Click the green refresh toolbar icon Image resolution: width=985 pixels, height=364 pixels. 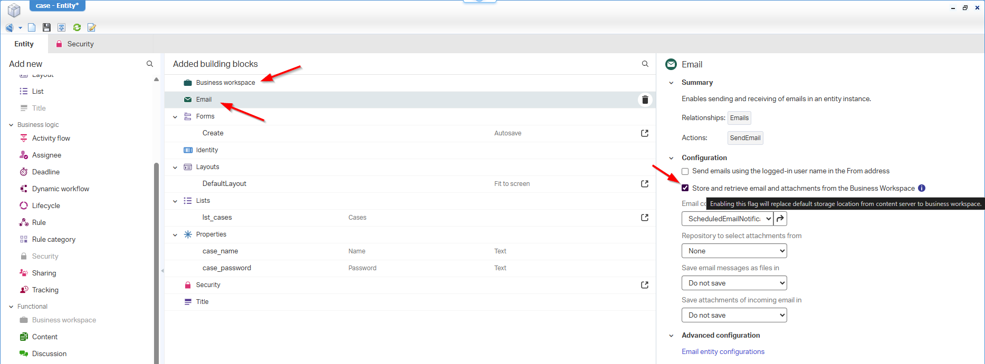pos(77,27)
